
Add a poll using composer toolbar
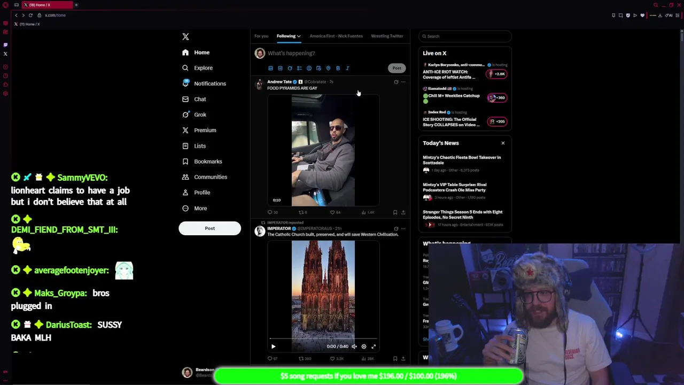299,68
